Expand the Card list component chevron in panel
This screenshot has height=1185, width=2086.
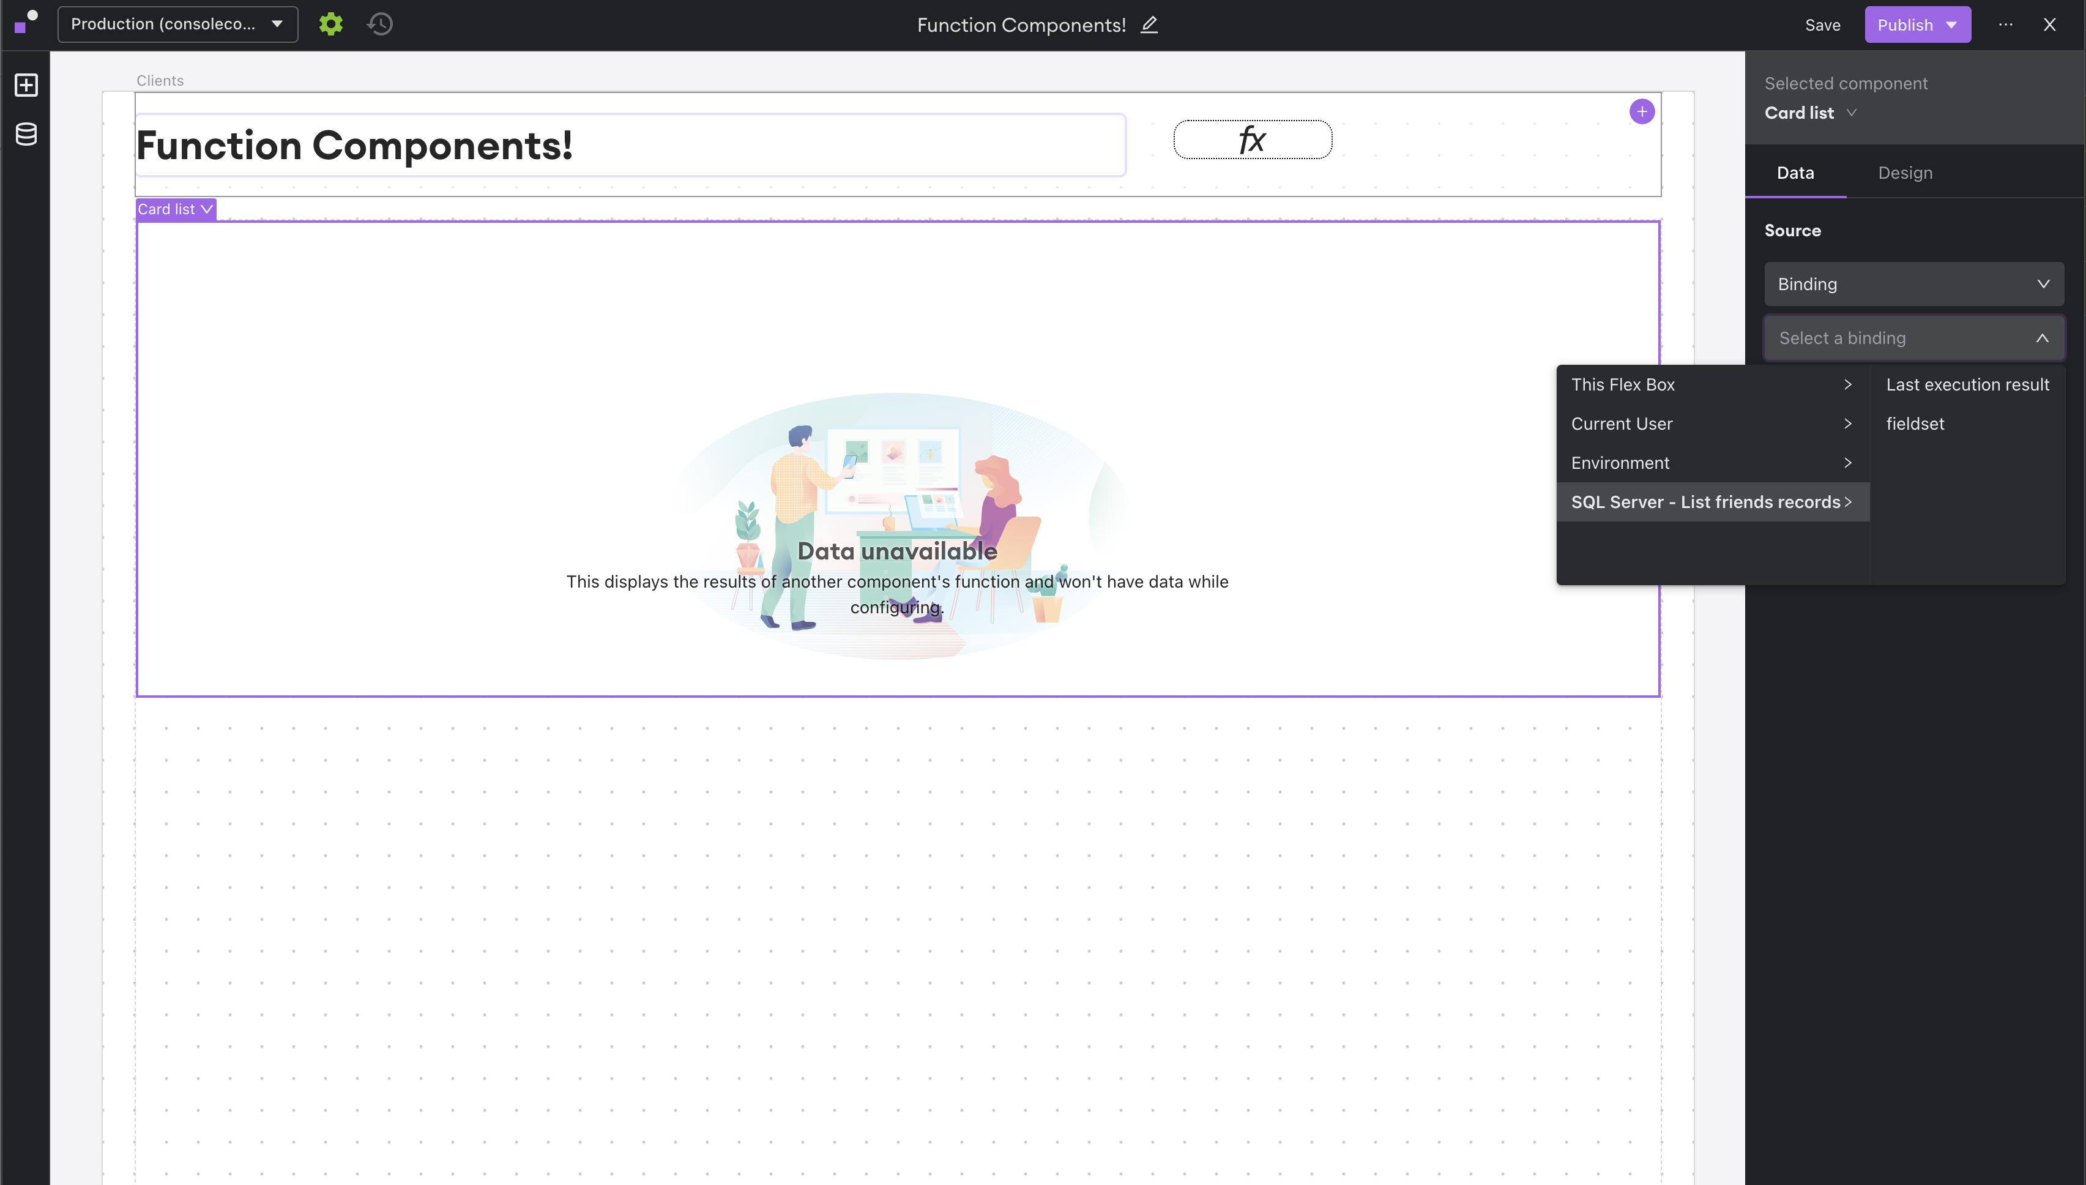click(x=1852, y=113)
